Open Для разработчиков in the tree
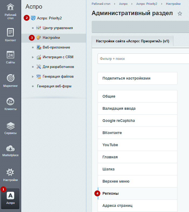The height and width of the screenshot is (212, 189). (x=58, y=67)
